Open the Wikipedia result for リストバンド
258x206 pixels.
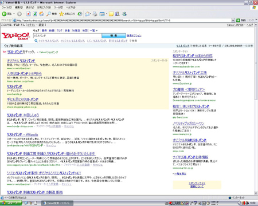[x=22, y=134]
